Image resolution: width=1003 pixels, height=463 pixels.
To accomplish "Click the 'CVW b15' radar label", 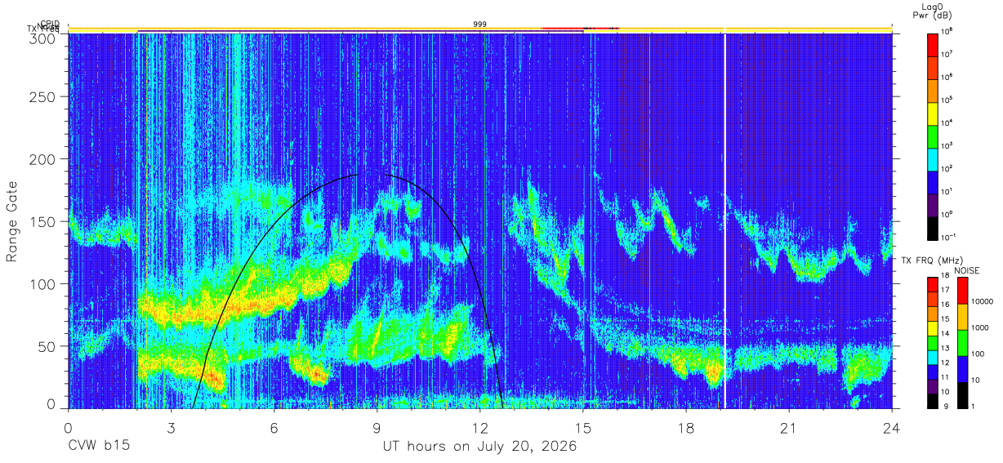I will [x=98, y=447].
